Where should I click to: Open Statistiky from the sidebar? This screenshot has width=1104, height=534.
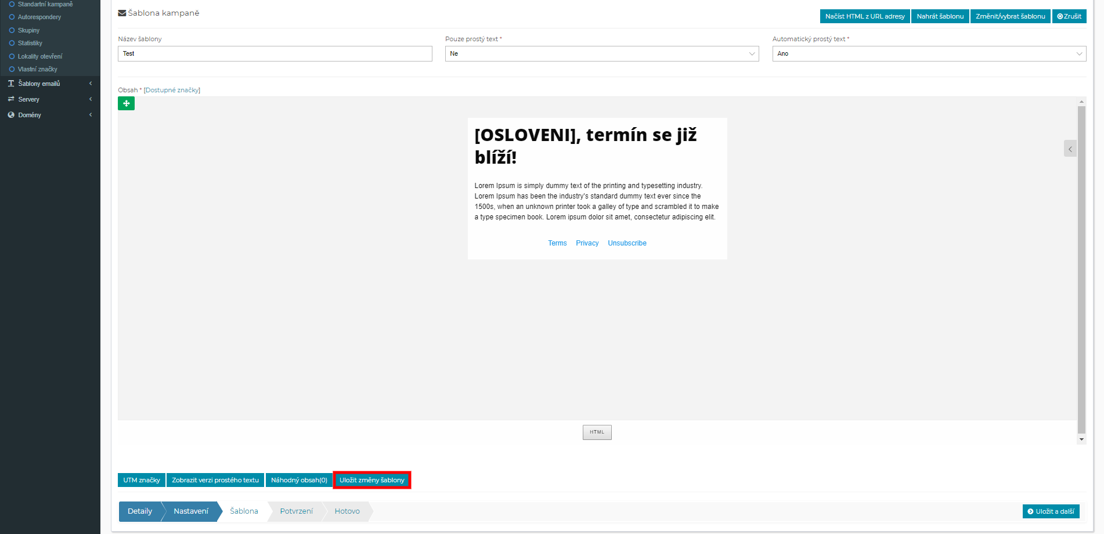click(30, 43)
